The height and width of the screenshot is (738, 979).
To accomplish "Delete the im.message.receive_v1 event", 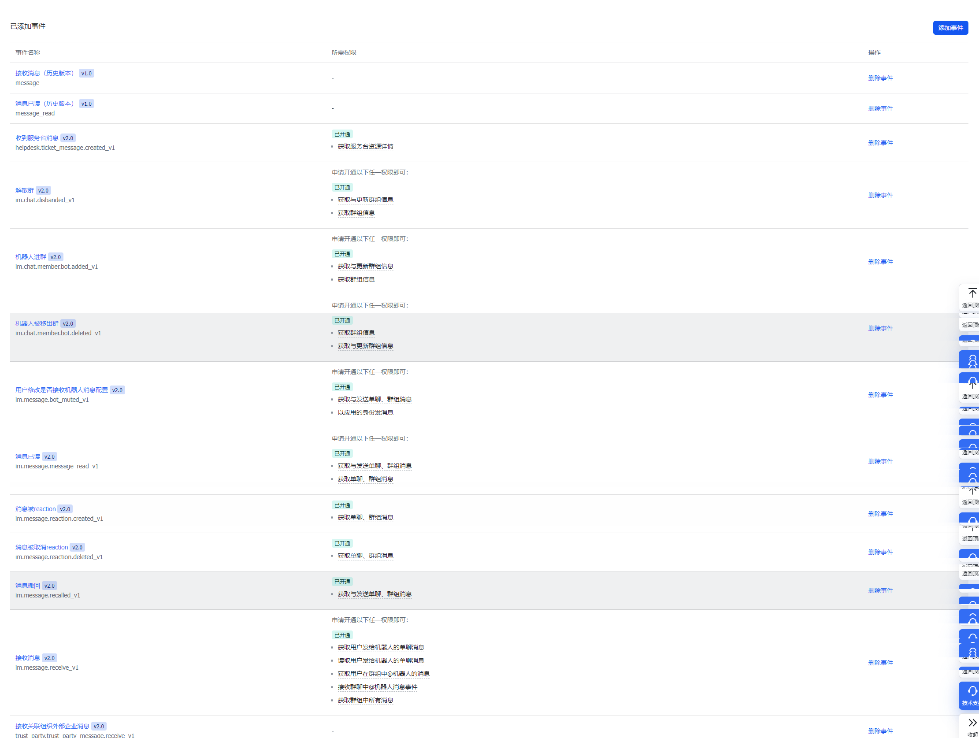I will pos(880,663).
